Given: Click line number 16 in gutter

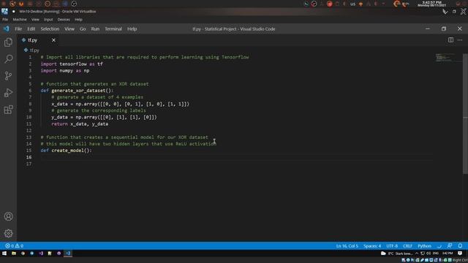Looking at the screenshot, I should (29, 157).
